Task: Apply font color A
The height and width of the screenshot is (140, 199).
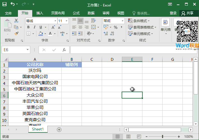Action: (x=50, y=34)
